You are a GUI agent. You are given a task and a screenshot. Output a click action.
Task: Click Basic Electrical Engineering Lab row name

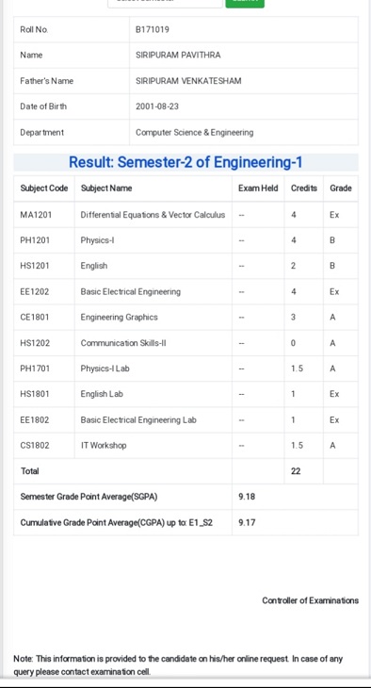coord(138,420)
